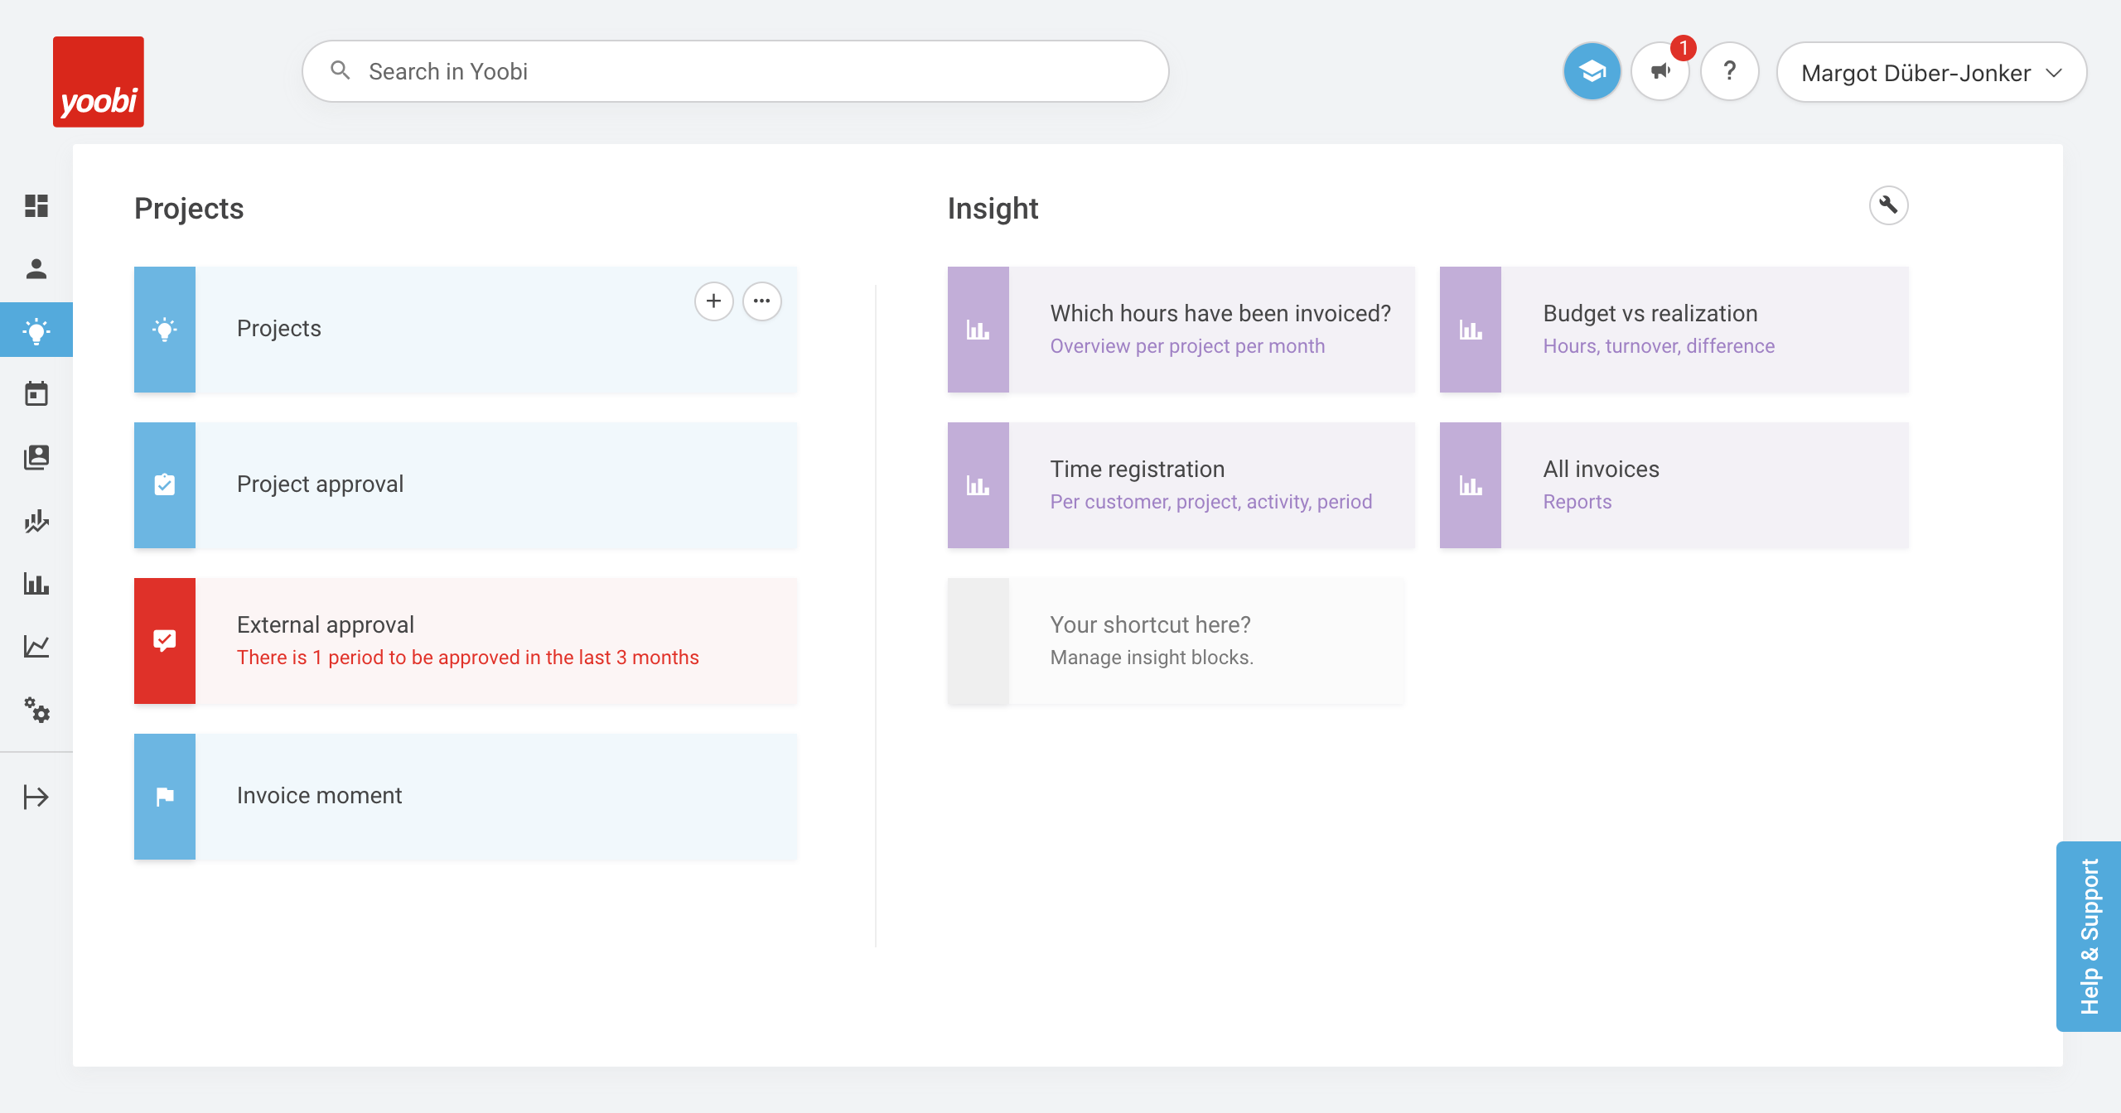Screen dimensions: 2121x1113
Task: Click the plus button on Projects tile
Action: click(713, 301)
